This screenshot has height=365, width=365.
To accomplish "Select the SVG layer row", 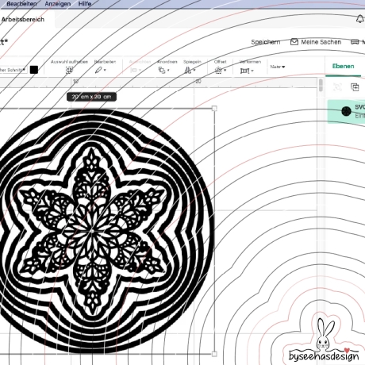I will tap(346, 111).
